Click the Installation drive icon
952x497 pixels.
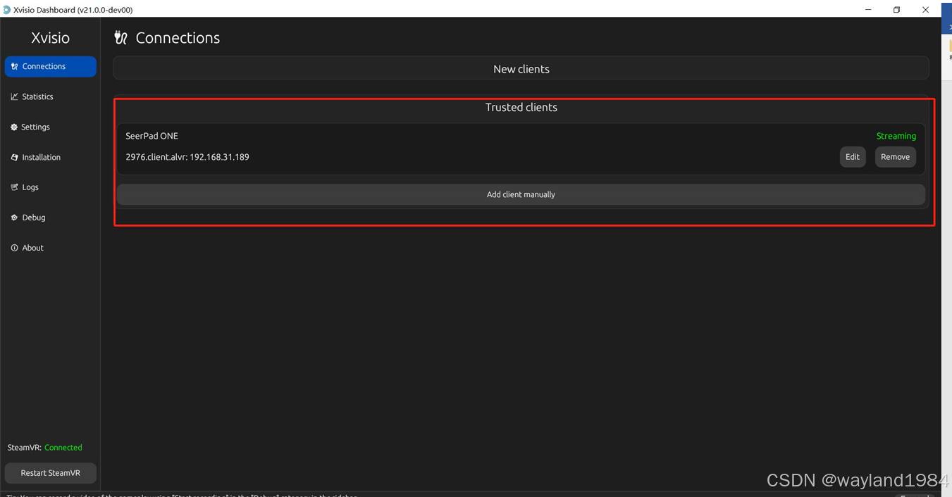[14, 157]
